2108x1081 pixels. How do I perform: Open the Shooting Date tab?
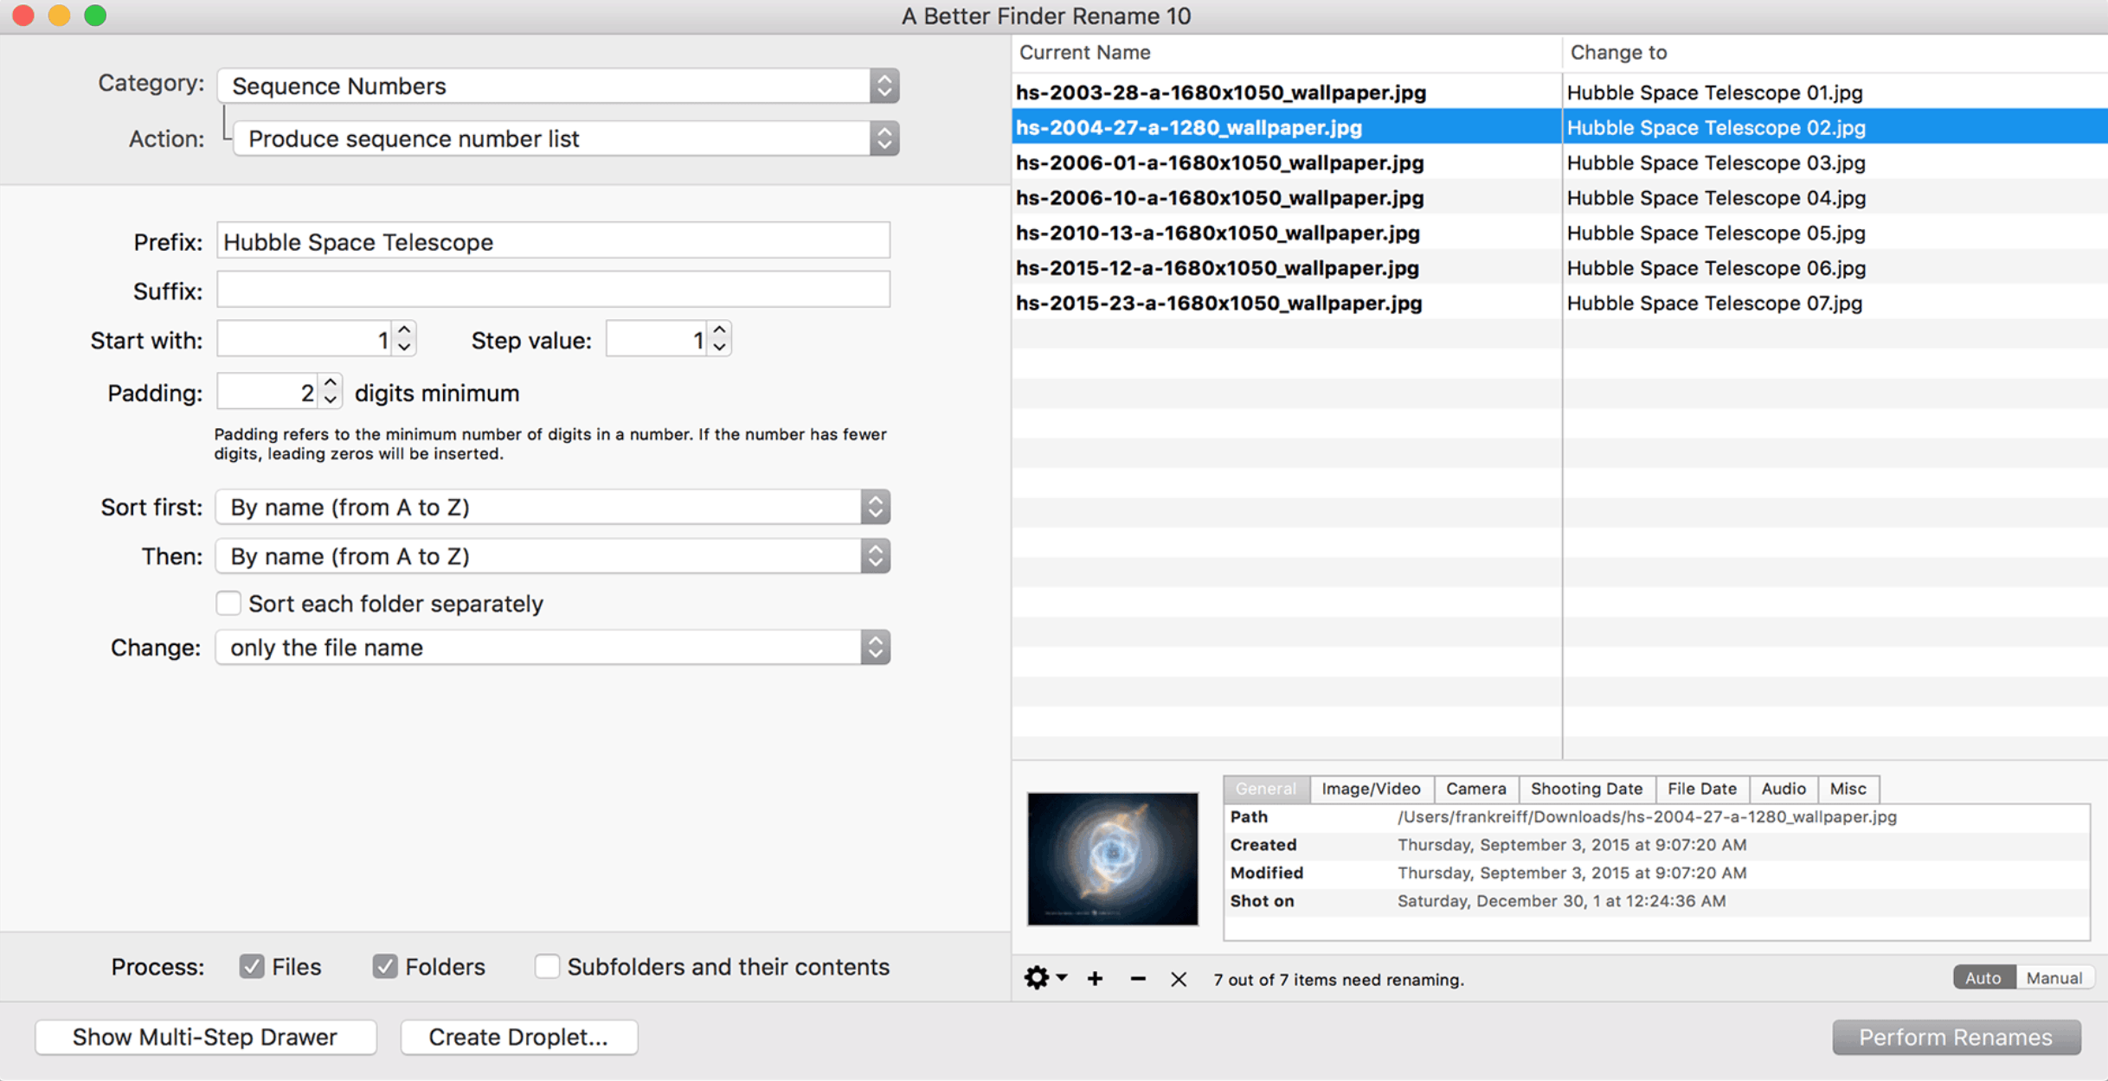pyautogui.click(x=1586, y=789)
